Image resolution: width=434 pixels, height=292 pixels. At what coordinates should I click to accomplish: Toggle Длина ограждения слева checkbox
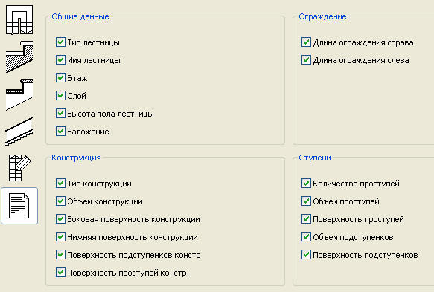tap(306, 60)
